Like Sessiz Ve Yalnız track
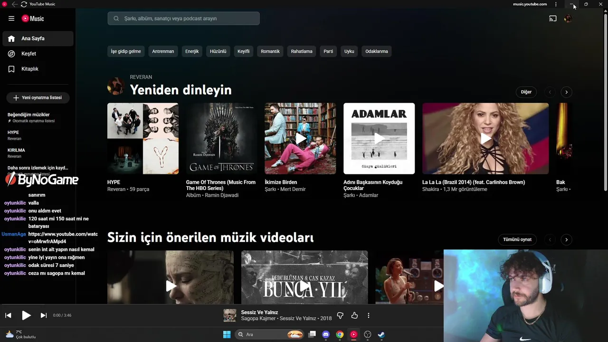 pos(354,315)
